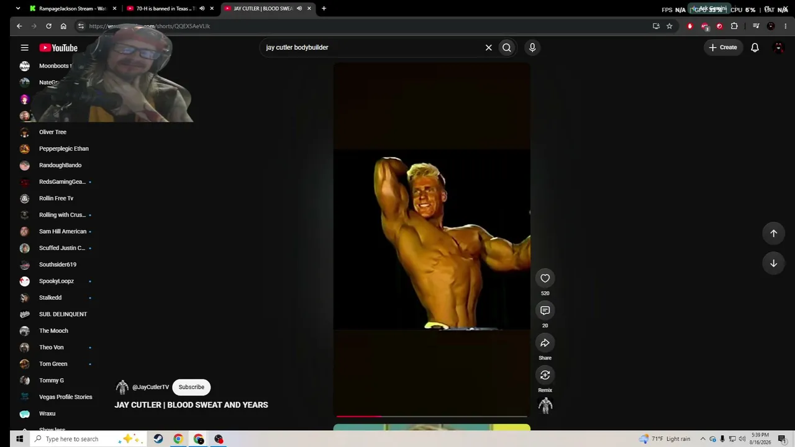Show hidden system tray icons

pos(703,439)
